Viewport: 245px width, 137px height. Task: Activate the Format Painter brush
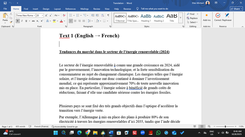pos(11,22)
